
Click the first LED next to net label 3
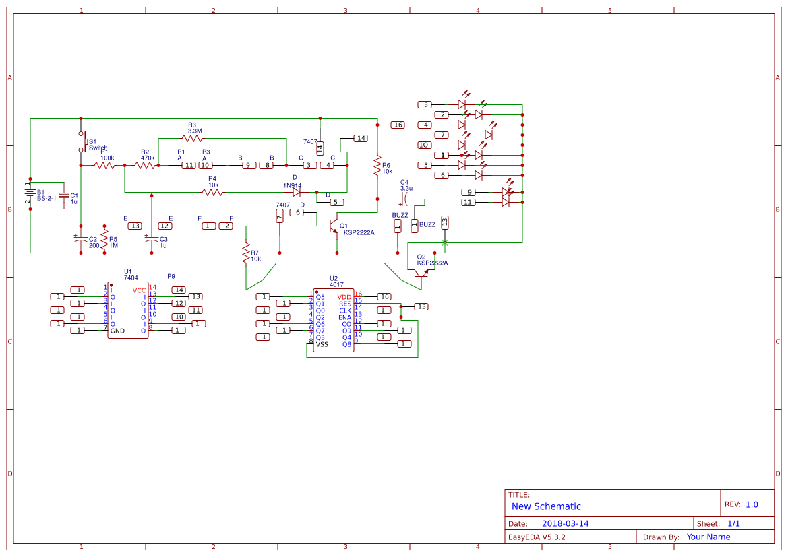(x=462, y=104)
